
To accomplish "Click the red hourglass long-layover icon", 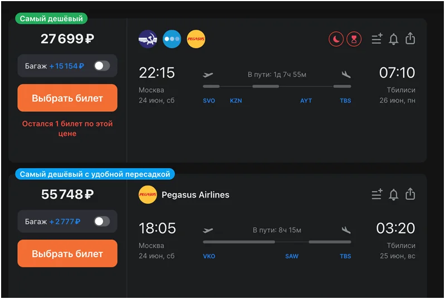I will [354, 39].
